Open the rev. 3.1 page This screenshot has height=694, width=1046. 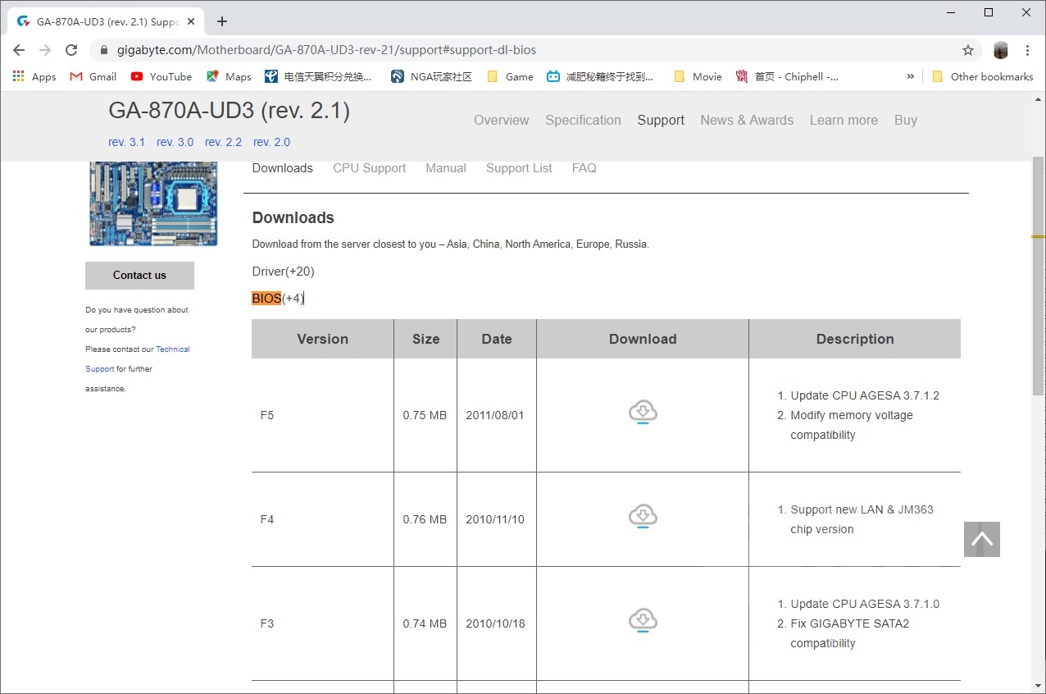click(126, 141)
